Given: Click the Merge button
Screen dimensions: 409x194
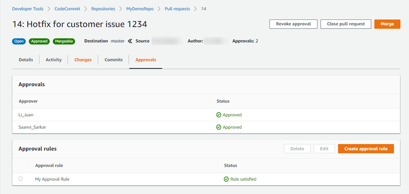Looking at the screenshot, I should point(387,24).
